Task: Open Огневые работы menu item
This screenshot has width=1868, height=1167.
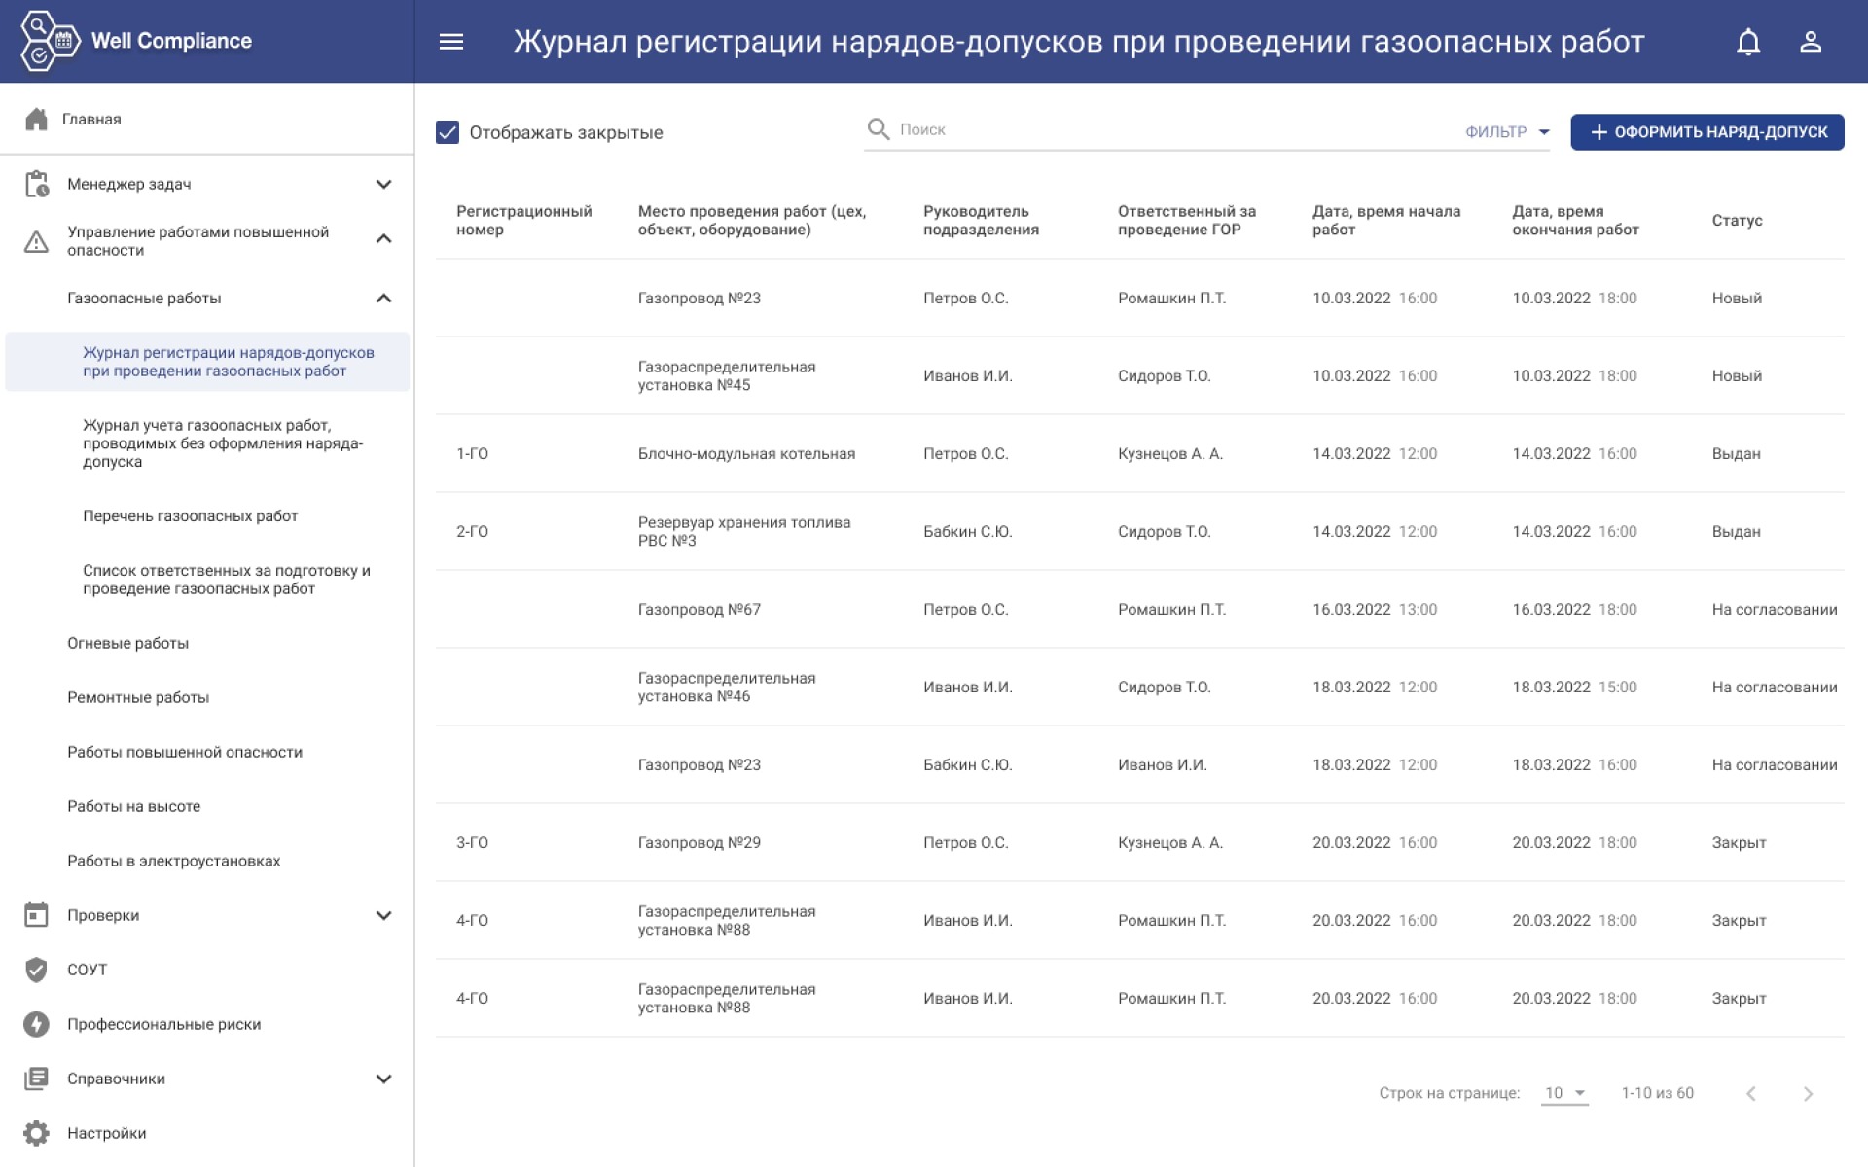Action: pos(127,643)
